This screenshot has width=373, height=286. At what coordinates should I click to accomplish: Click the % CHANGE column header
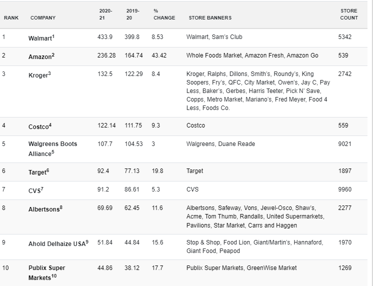click(x=164, y=14)
